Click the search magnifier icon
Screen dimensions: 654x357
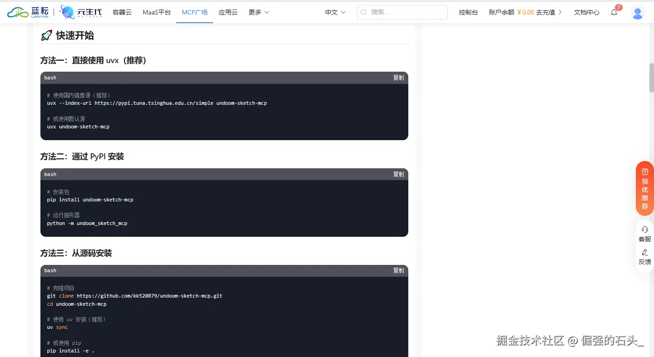[x=364, y=12]
